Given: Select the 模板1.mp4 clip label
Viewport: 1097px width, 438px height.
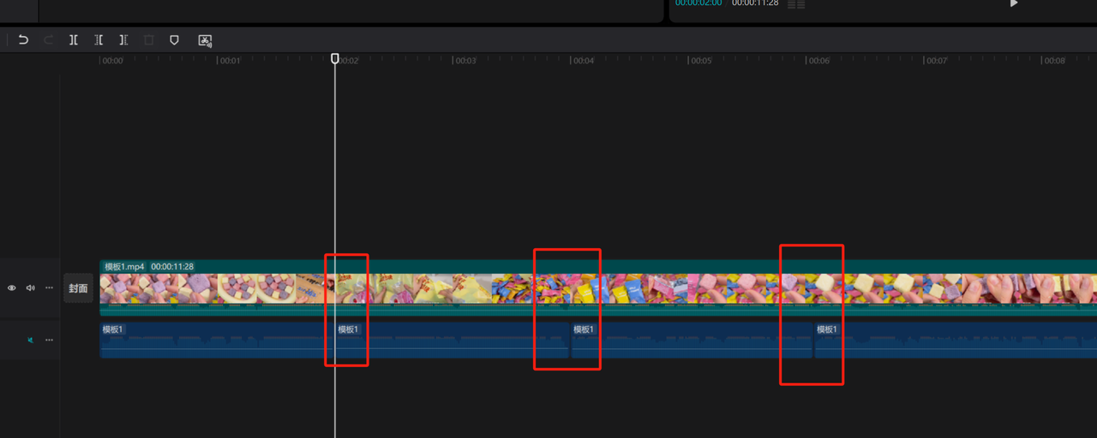Looking at the screenshot, I should click(124, 267).
